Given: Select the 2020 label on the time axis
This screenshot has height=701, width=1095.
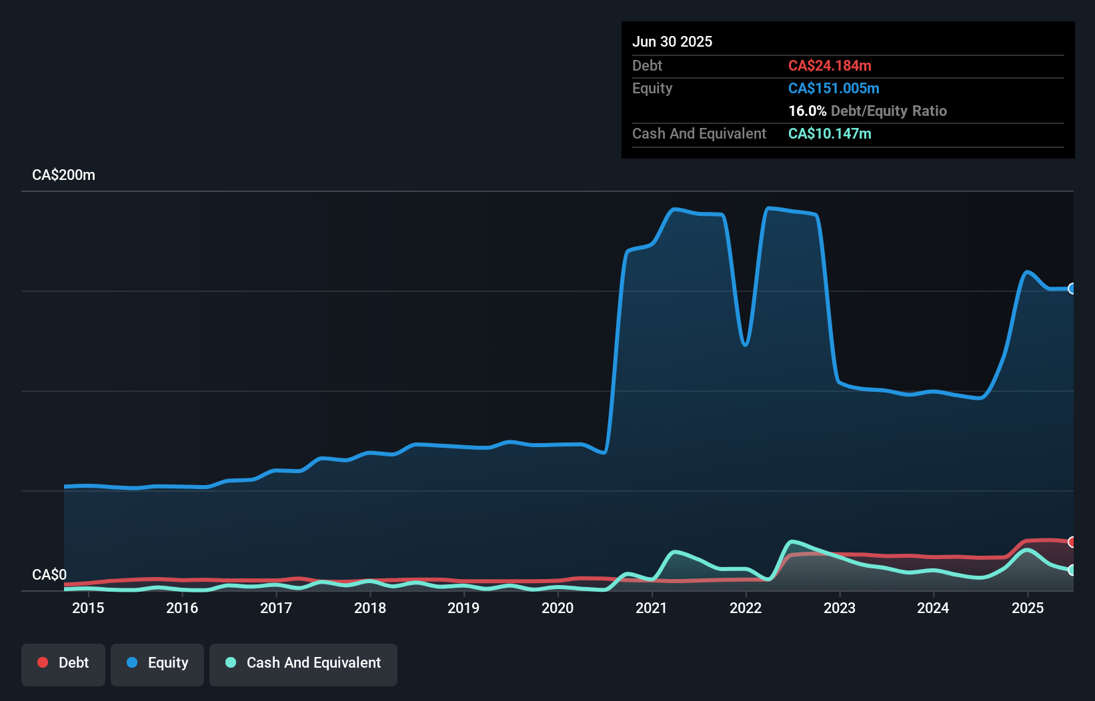Looking at the screenshot, I should 558,608.
